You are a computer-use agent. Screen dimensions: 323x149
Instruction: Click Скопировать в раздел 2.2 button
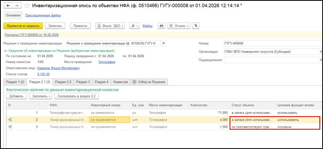tap(77, 96)
